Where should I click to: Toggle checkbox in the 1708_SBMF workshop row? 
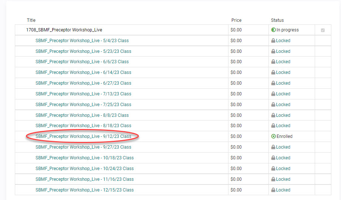[x=322, y=30]
